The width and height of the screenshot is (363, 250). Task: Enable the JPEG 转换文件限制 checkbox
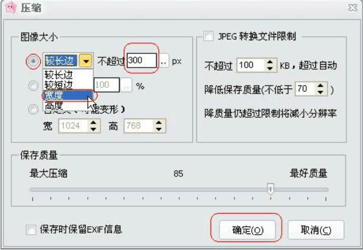click(208, 36)
